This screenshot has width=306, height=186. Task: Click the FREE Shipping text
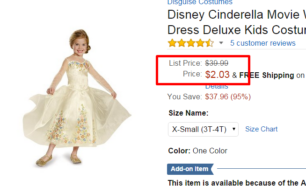click(267, 75)
